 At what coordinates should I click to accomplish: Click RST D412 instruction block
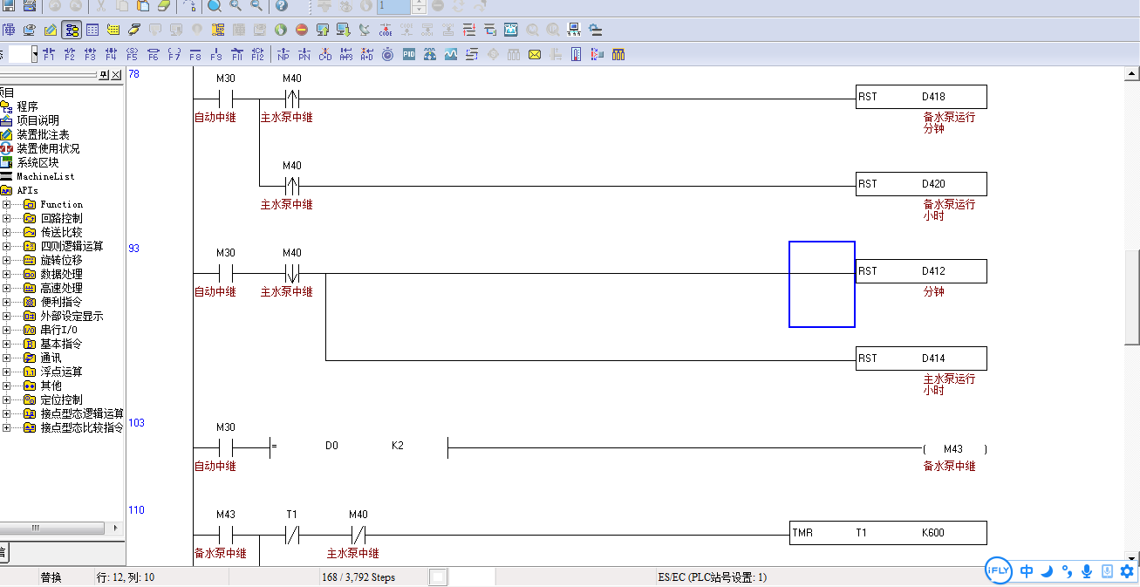click(920, 271)
